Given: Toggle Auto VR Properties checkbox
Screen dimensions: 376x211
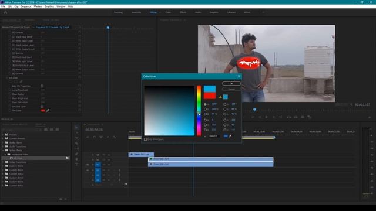Looking at the screenshot, I should (x=42, y=86).
